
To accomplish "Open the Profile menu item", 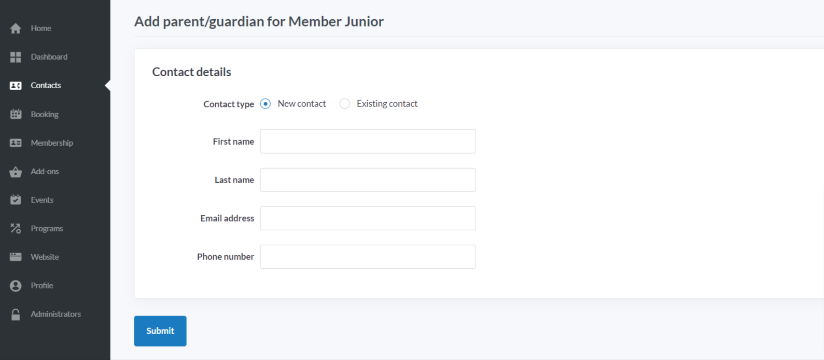I will [42, 285].
